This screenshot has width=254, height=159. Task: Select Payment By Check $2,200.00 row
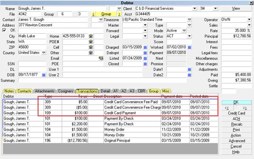(110, 124)
